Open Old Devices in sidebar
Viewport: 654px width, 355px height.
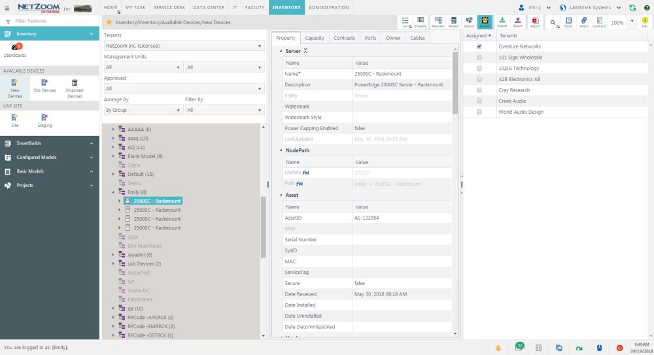[44, 86]
